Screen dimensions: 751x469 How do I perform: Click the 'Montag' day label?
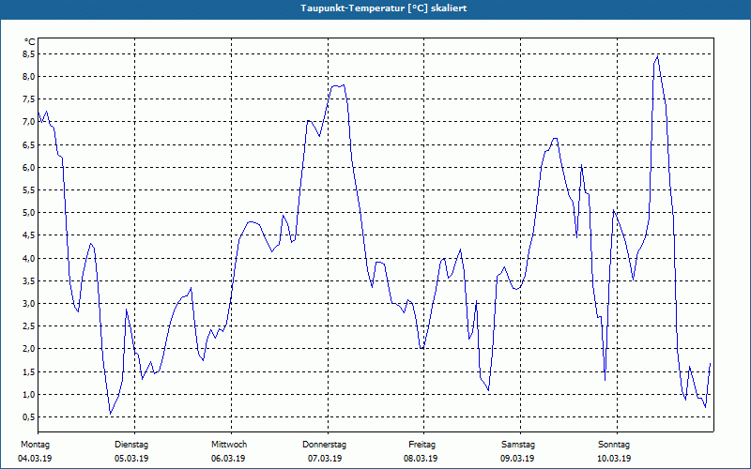(x=35, y=445)
